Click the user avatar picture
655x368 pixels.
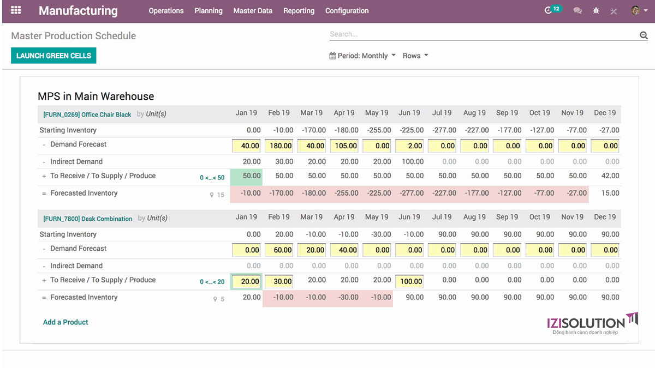click(x=635, y=10)
